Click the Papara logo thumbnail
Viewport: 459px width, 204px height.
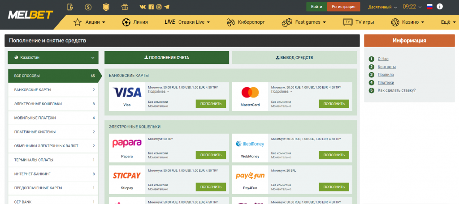point(127,144)
